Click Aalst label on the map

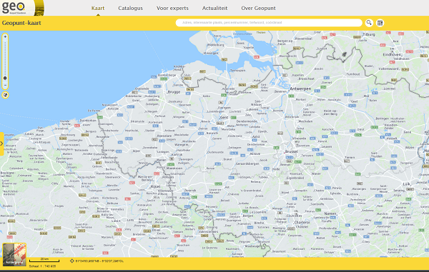[x=256, y=136]
